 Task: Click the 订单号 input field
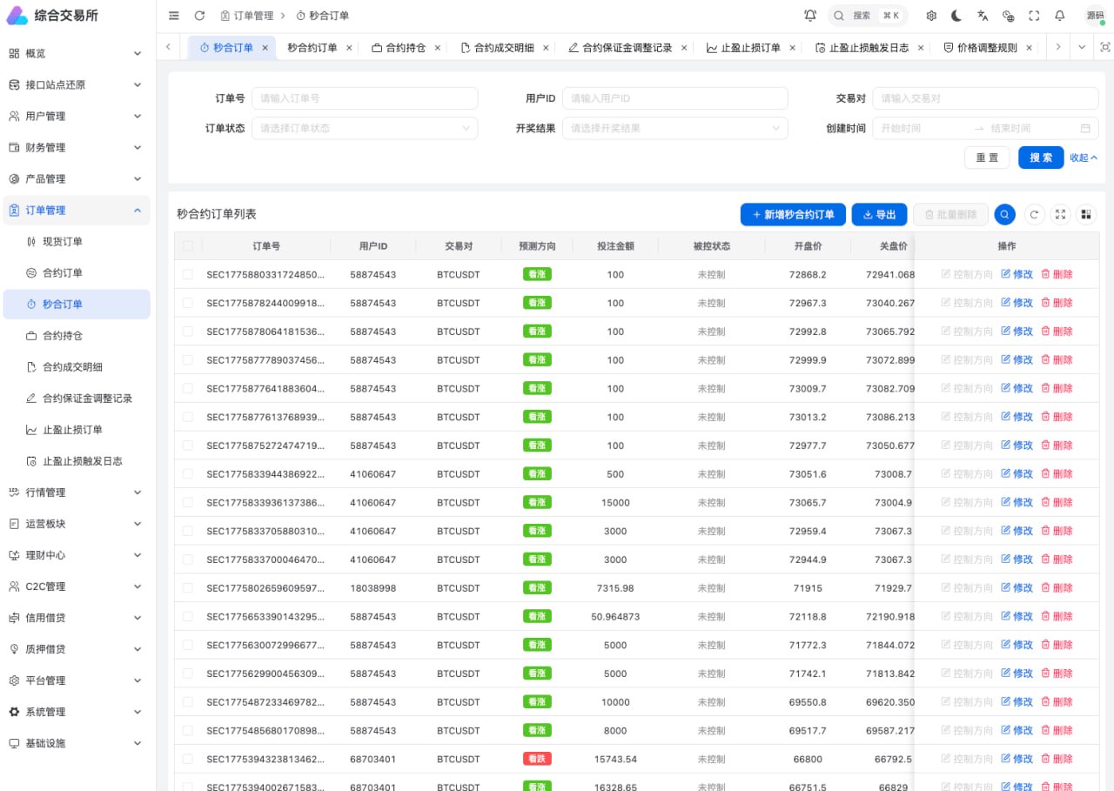click(x=365, y=98)
